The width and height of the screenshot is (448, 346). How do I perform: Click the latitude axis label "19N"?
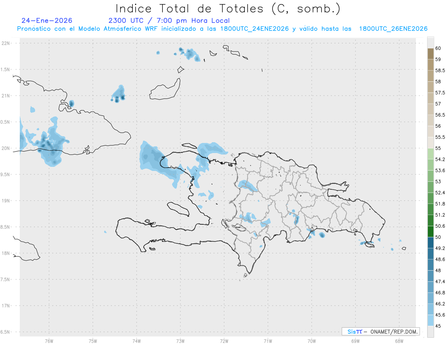(x=6, y=201)
